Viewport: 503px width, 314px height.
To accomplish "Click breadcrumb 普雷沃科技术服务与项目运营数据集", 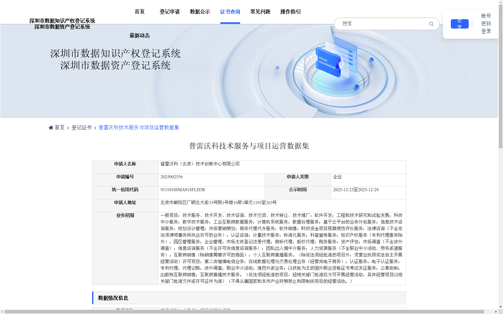I will pos(139,127).
